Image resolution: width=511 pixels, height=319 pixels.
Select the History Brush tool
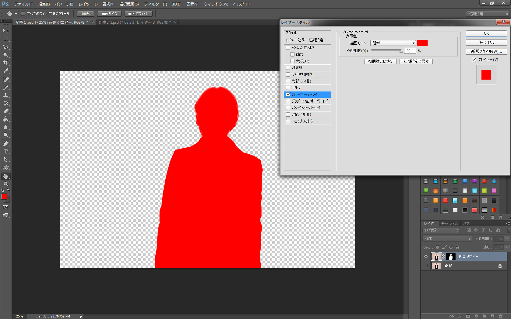tap(6, 103)
